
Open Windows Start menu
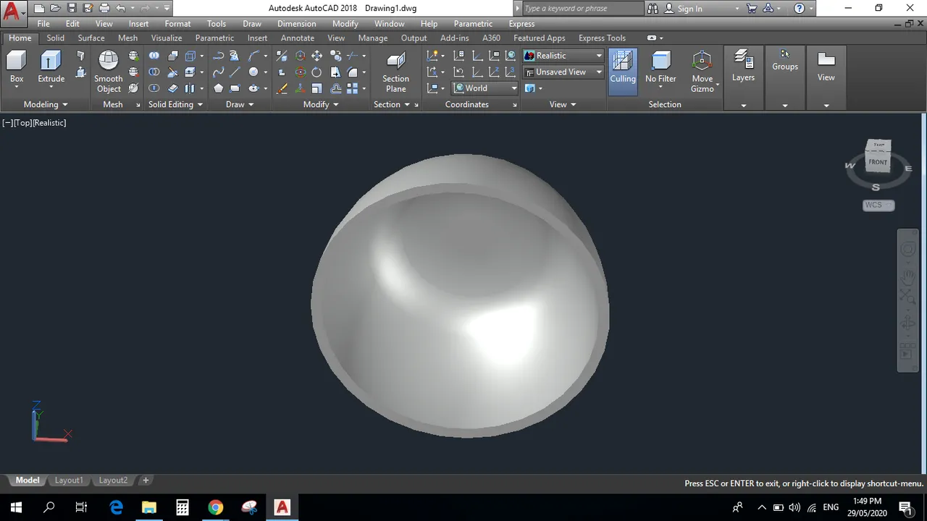(16, 507)
